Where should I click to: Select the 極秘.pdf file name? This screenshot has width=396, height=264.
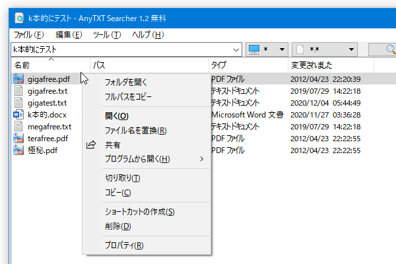pyautogui.click(x=42, y=150)
